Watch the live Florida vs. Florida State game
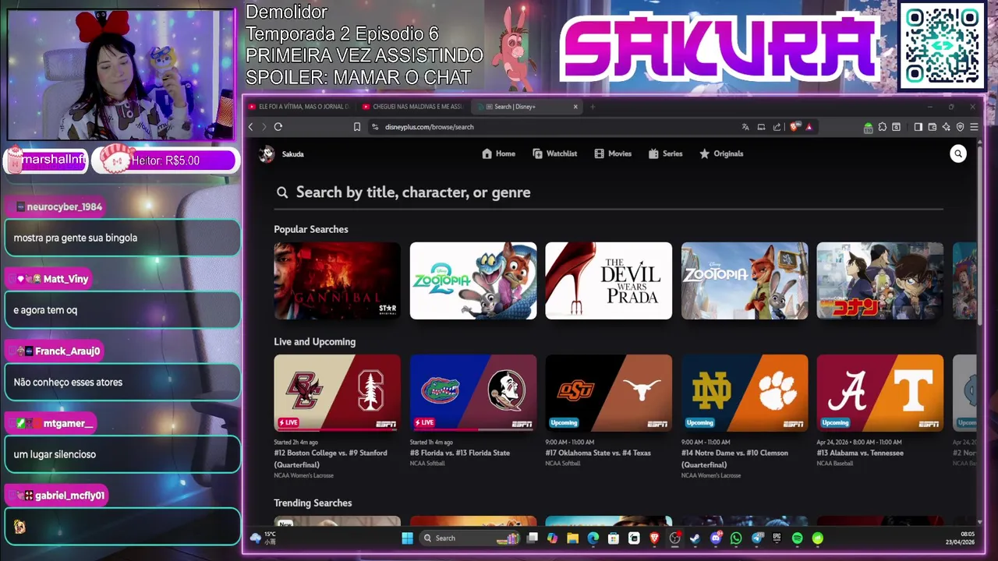This screenshot has width=998, height=561. (x=473, y=393)
